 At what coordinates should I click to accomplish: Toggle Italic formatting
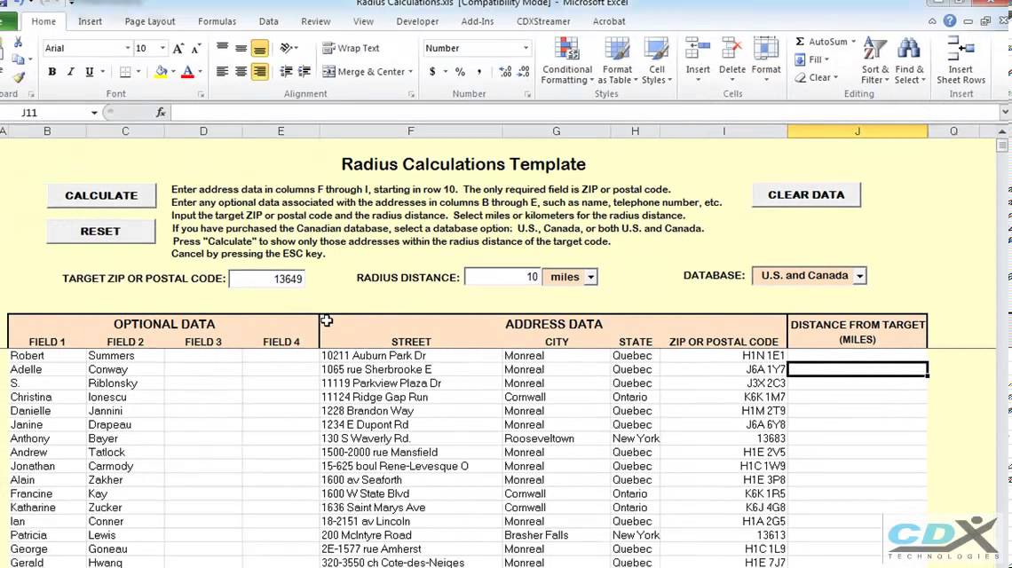70,72
